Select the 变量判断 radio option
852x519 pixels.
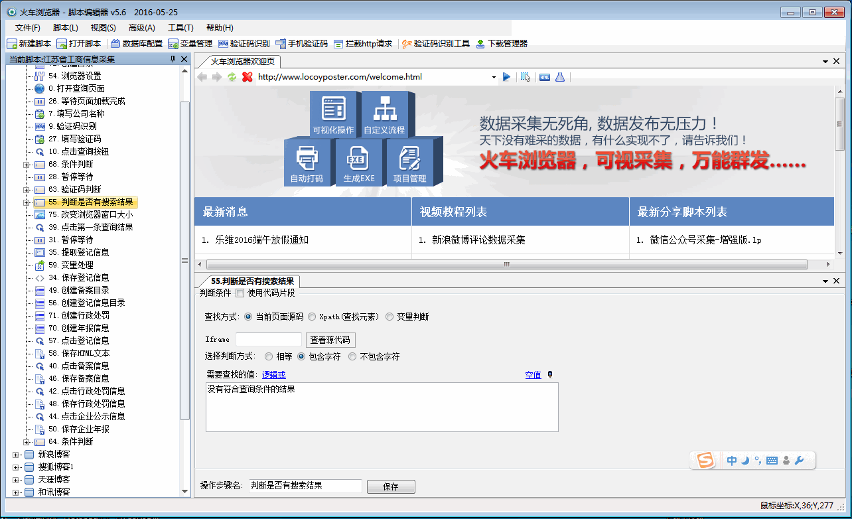pyautogui.click(x=390, y=317)
